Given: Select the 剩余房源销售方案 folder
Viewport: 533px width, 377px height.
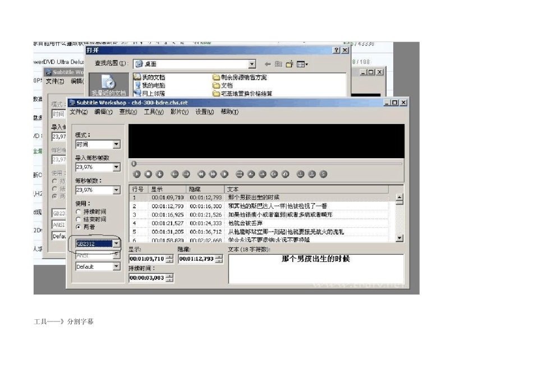Looking at the screenshot, I should (x=240, y=77).
